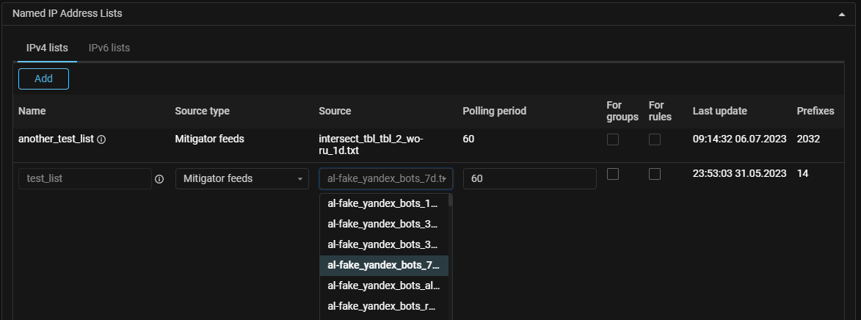Click the source dropdown list scrollbar
This screenshot has width=861, height=320.
[x=450, y=202]
